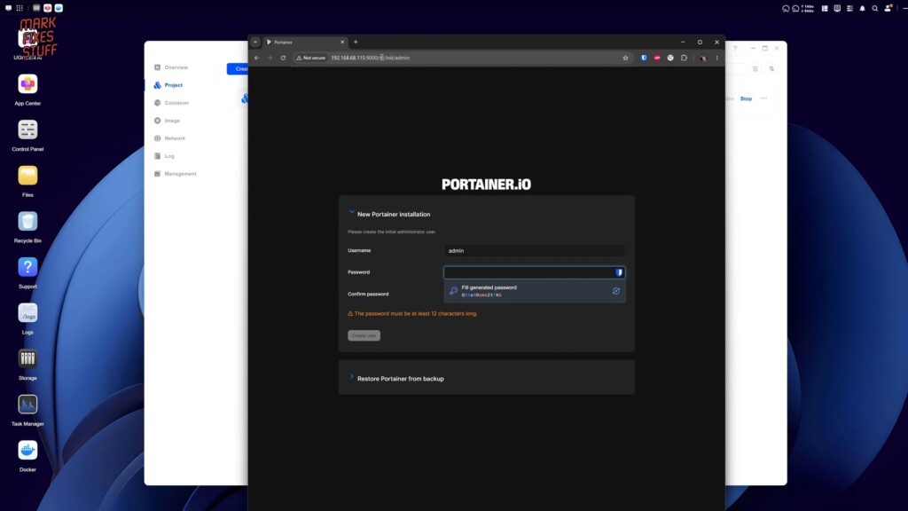The width and height of the screenshot is (908, 511).
Task: Open the Task Manager desktop icon
Action: [x=27, y=405]
